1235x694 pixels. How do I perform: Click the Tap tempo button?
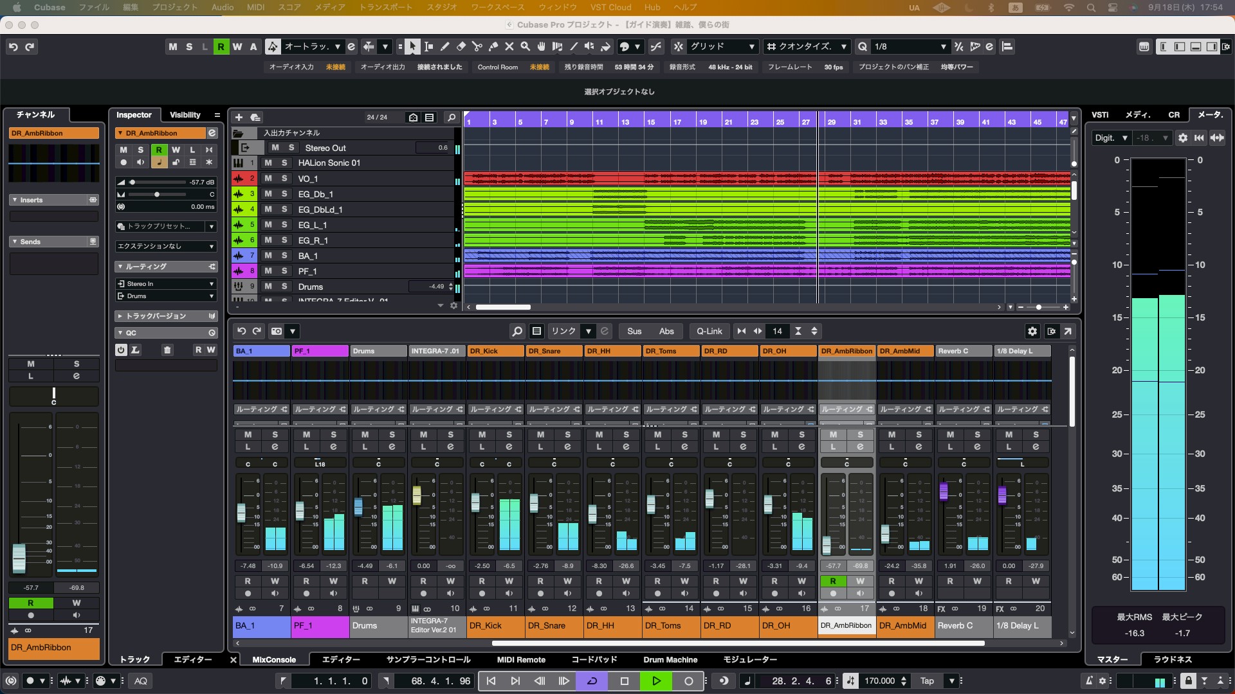point(927,681)
